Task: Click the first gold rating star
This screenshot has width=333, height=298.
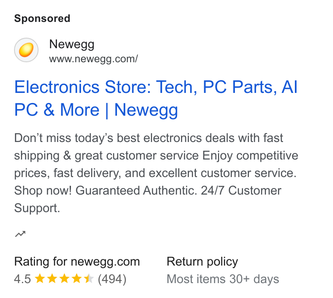Action: pyautogui.click(x=39, y=279)
